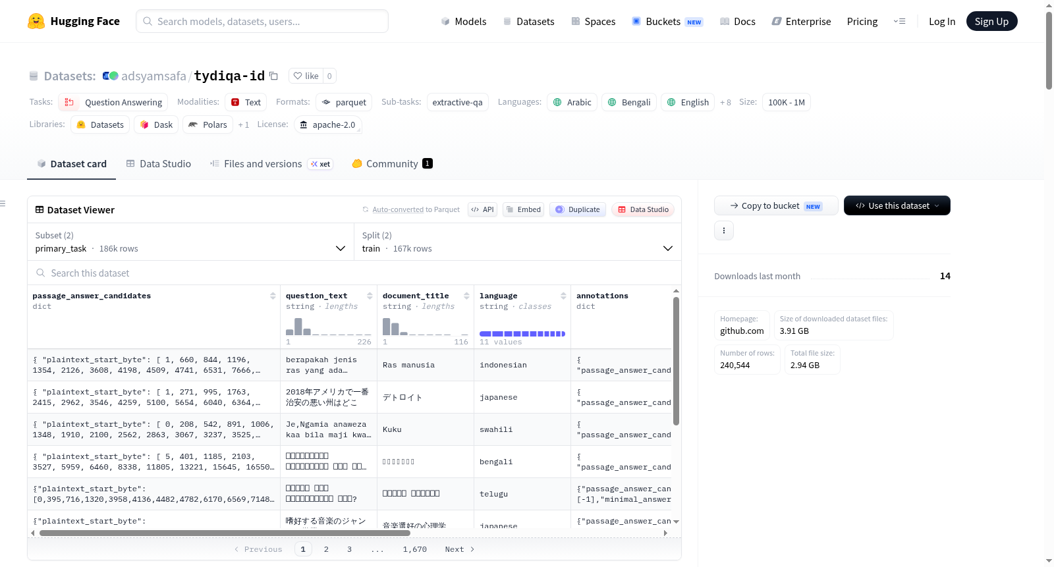Click the Embed button icon

point(524,209)
